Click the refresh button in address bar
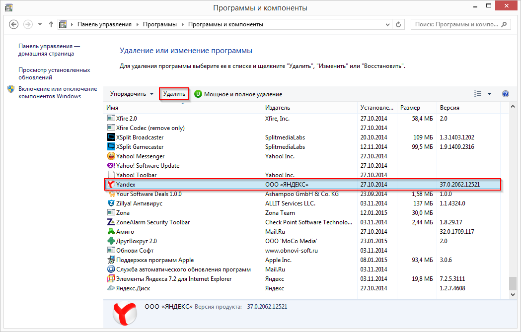The height and width of the screenshot is (332, 521). [x=398, y=24]
